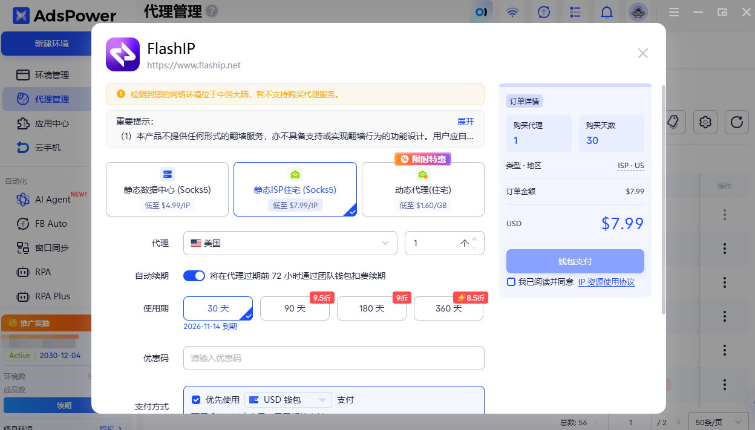755x430 pixels.
Task: Select the 360 天 usage period
Action: pos(448,308)
